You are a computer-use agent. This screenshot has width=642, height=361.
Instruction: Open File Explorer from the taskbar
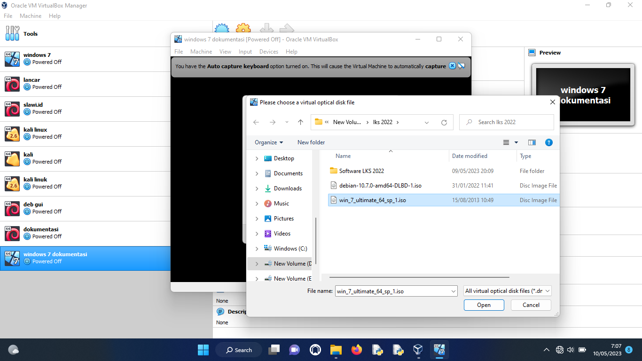(x=336, y=350)
